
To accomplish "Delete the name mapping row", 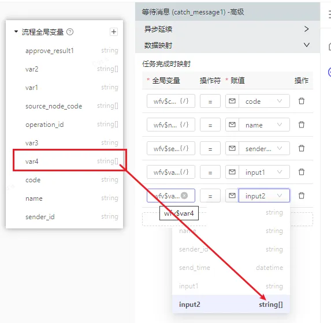I will pyautogui.click(x=302, y=125).
